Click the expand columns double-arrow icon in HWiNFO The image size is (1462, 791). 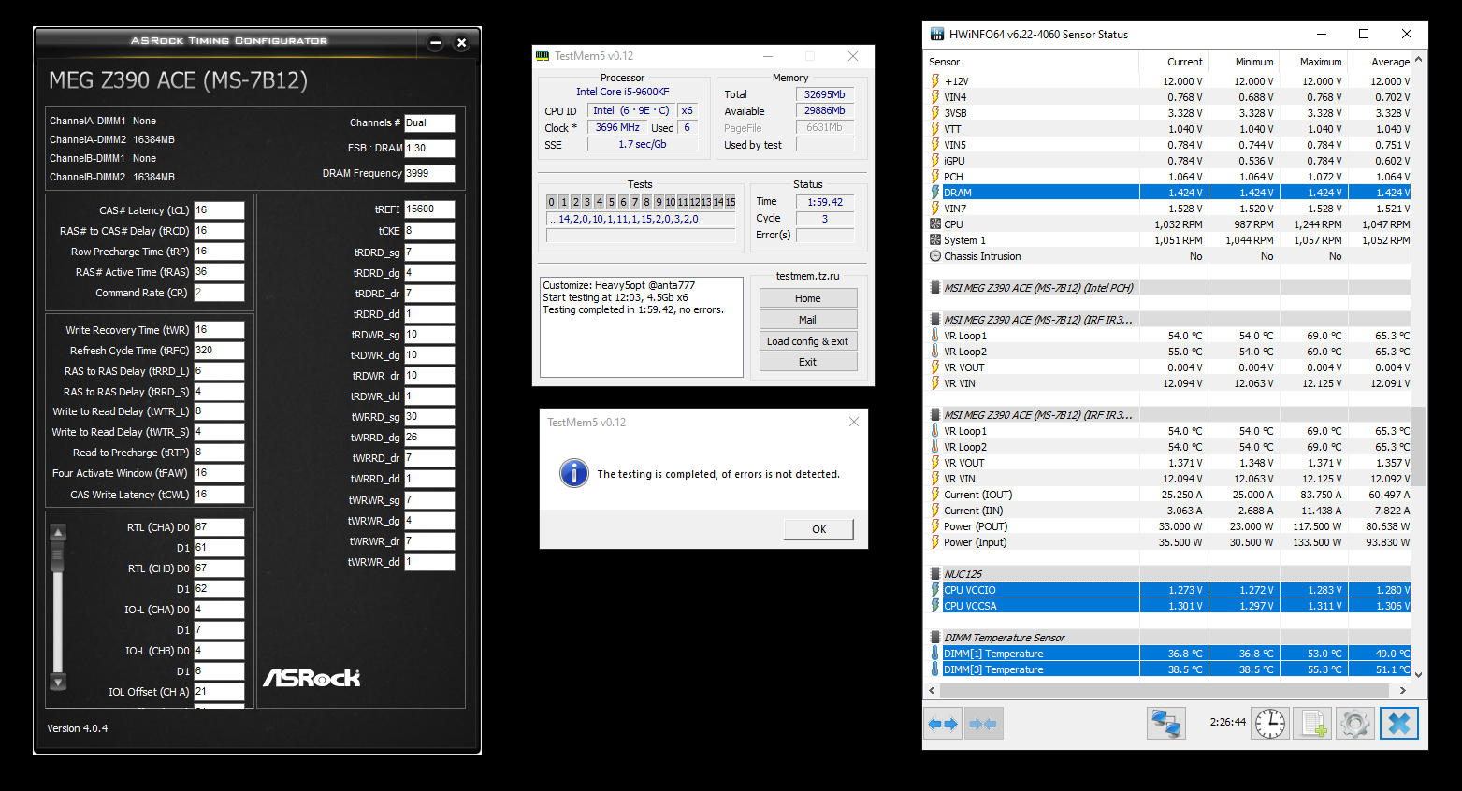[943, 724]
